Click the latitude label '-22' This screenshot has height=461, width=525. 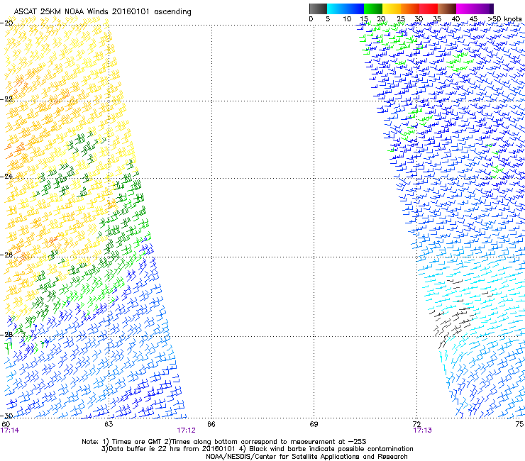pyautogui.click(x=7, y=99)
